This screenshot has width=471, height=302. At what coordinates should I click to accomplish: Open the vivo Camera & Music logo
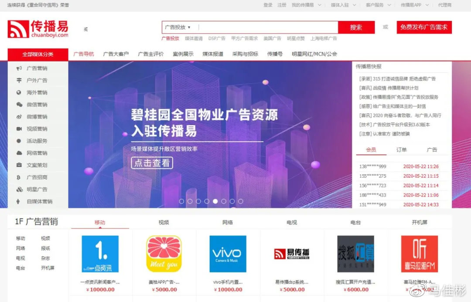tap(228, 254)
